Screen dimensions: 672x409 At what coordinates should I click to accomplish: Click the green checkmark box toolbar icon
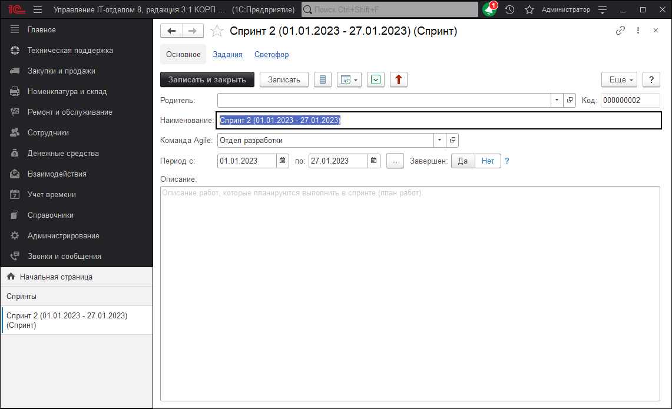(x=376, y=79)
